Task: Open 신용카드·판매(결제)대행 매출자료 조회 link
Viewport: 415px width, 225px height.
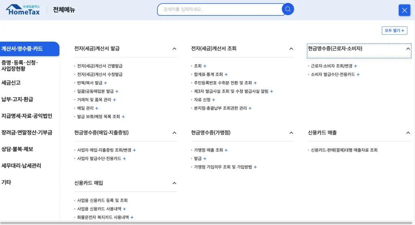Action: [x=344, y=150]
